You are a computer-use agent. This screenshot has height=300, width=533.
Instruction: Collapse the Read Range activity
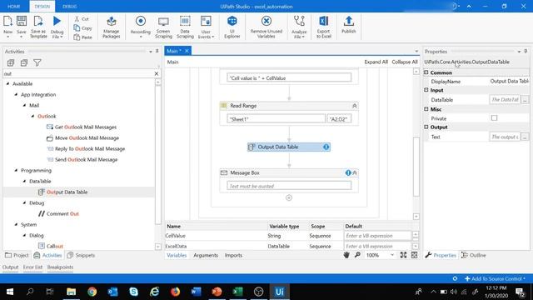pyautogui.click(x=355, y=106)
